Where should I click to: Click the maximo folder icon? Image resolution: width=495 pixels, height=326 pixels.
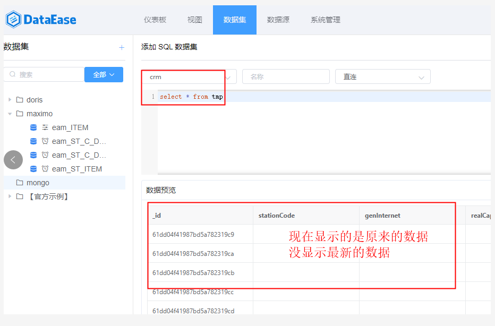point(20,113)
